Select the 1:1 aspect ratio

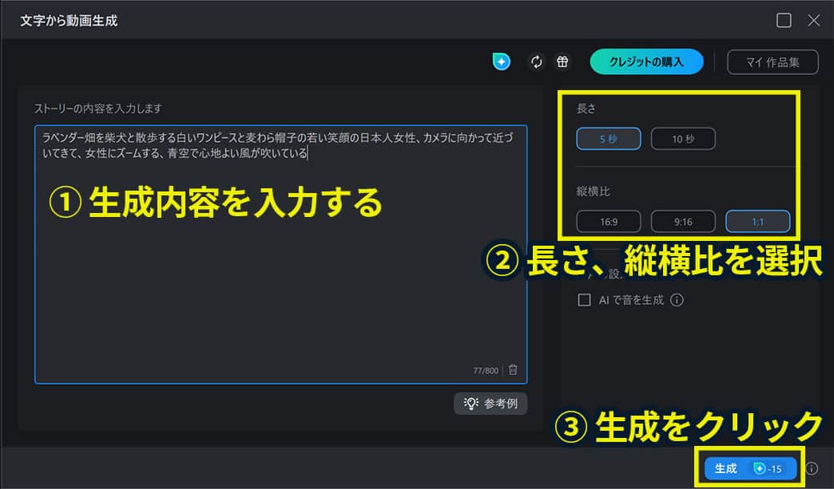(x=757, y=221)
